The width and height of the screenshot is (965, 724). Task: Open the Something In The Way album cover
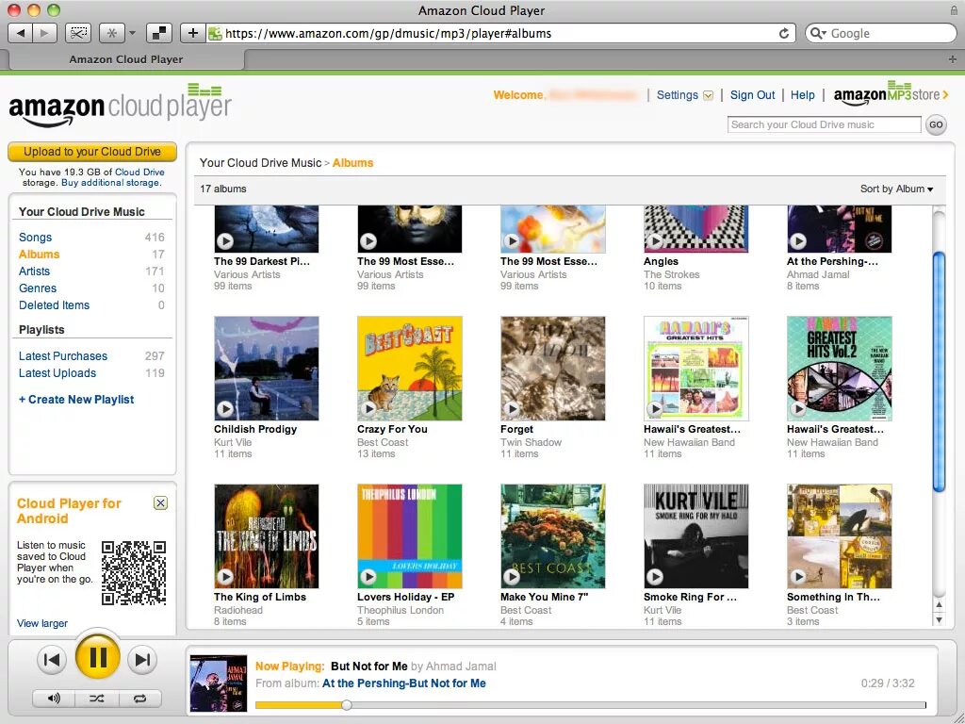[x=840, y=536]
